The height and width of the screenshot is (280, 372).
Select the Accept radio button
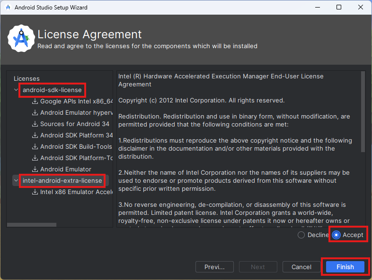point(336,235)
